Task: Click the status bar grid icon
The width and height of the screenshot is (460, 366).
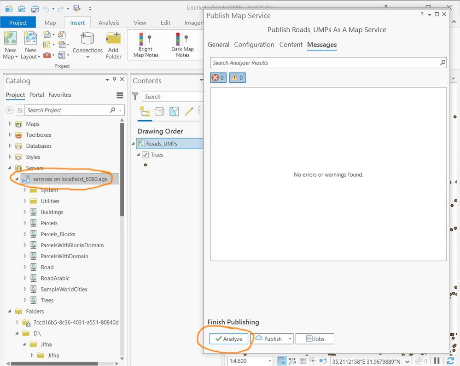Action: click(x=303, y=361)
